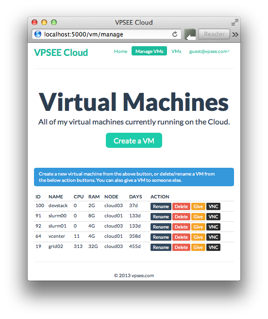Click the NODE column header
The image size is (268, 319).
(111, 197)
